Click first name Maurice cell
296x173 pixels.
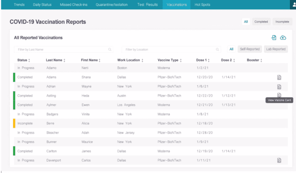click(x=87, y=142)
